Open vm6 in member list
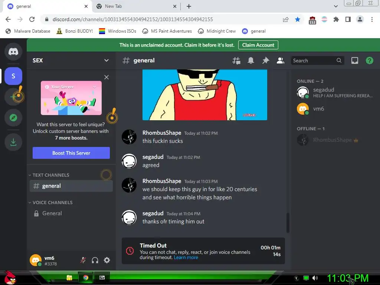380x285 pixels. coord(334,109)
